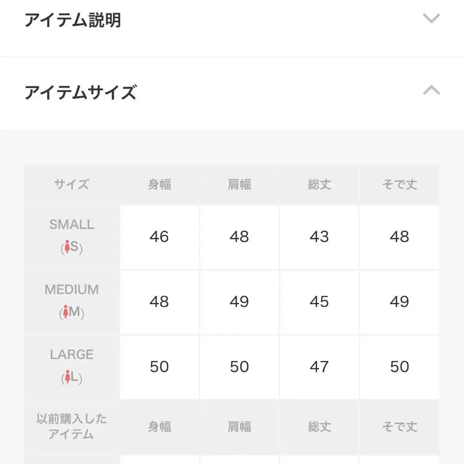Expand the アイテム説明 section chevron
The width and height of the screenshot is (464, 464).
[x=431, y=19]
